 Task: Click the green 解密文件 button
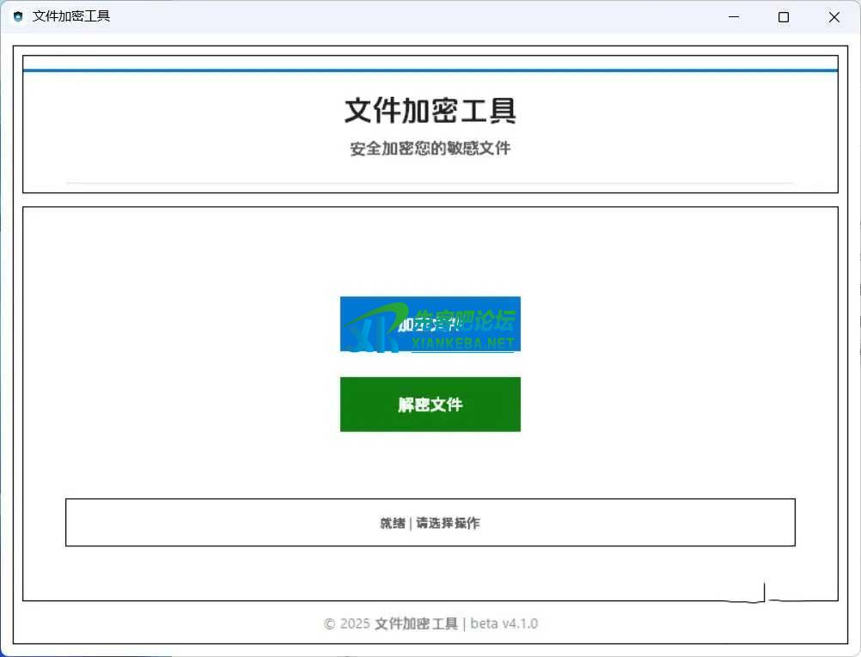tap(430, 405)
